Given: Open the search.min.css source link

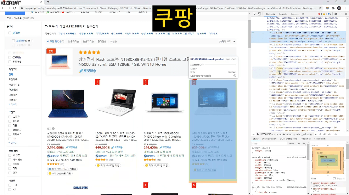Looking at the screenshot, I should (297, 157).
